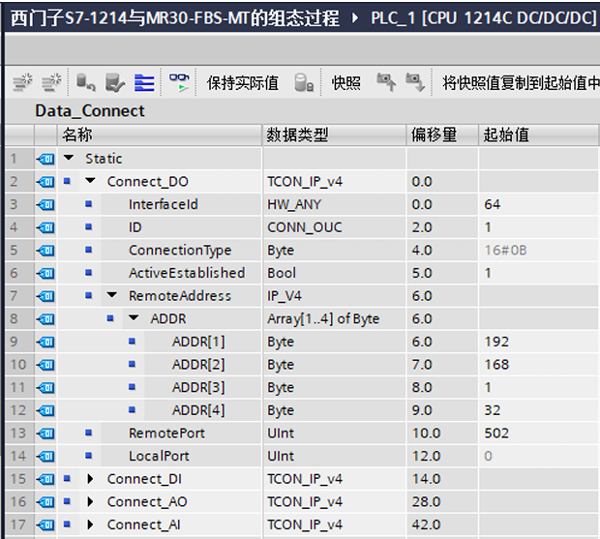Click the monitor all glasses icon
Viewport: 600px width, 539px height.
click(179, 82)
